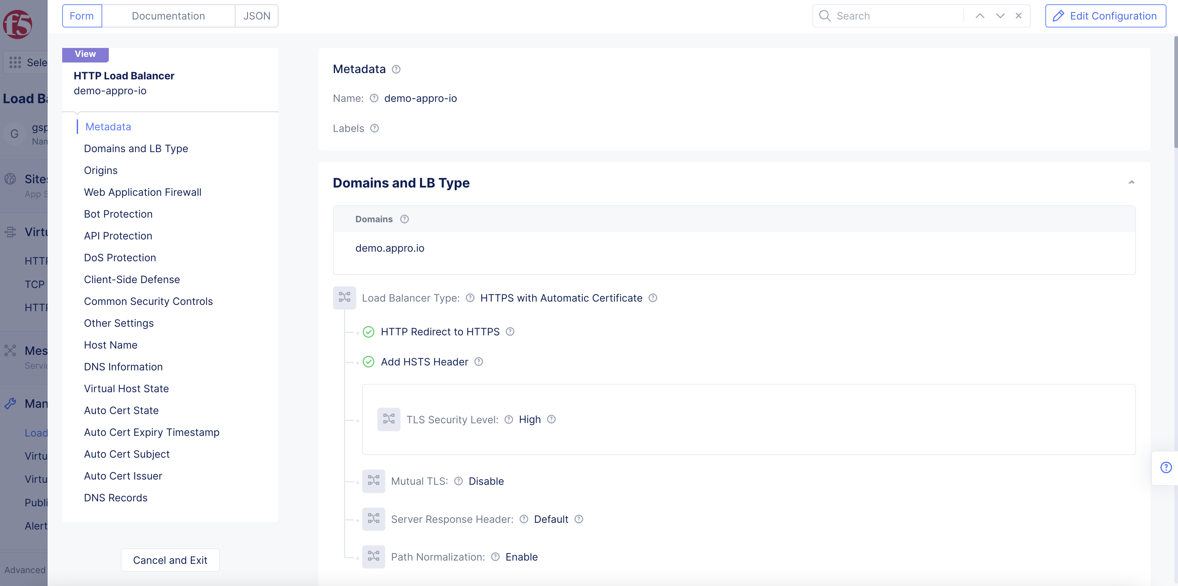1178x586 pixels.
Task: Click help icon after Server Response Header label
Action: [x=524, y=519]
